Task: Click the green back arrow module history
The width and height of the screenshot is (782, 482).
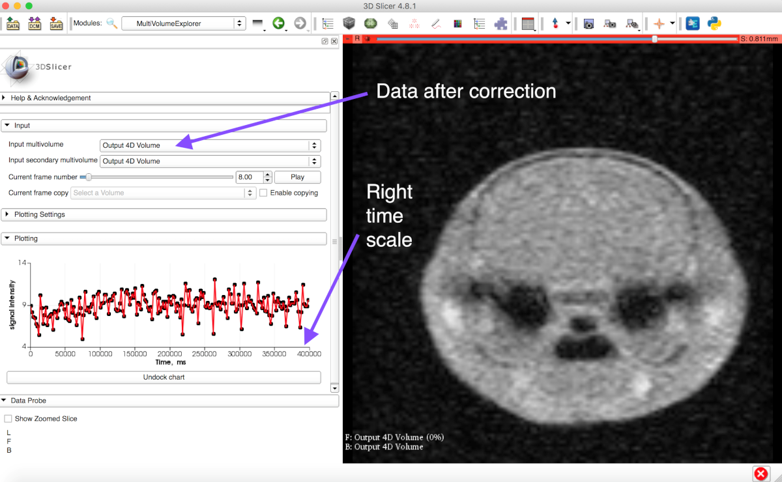Action: point(278,23)
